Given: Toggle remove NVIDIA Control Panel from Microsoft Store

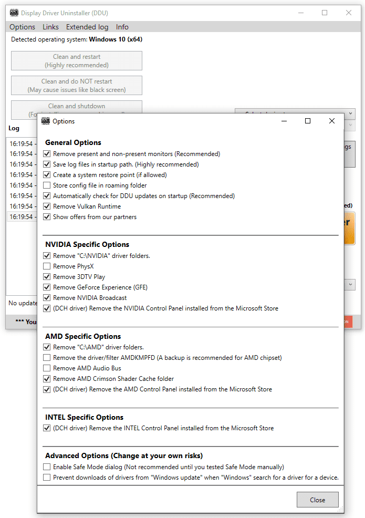Looking at the screenshot, I should pos(47,308).
